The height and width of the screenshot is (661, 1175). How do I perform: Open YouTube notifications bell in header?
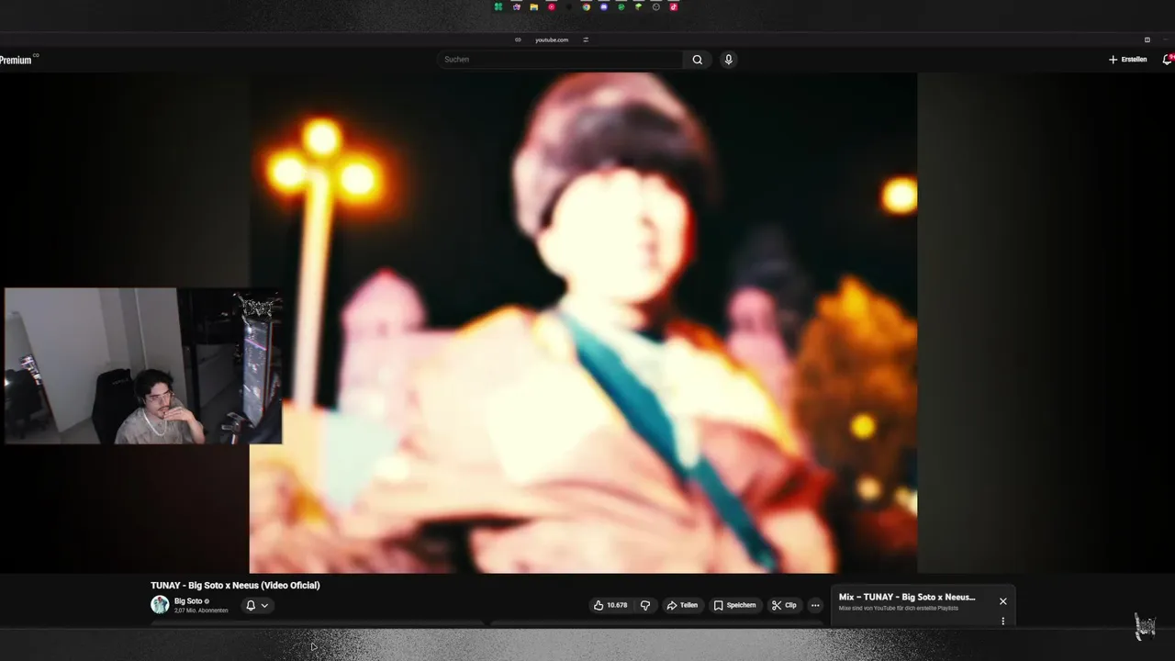tap(1167, 60)
